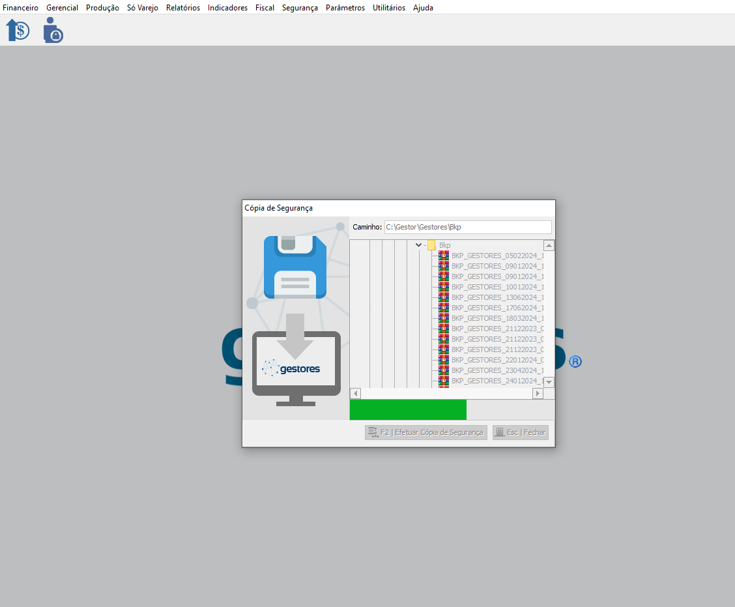Screen dimensions: 735x607
Task: Click the user with padlock toolbar icon
Action: [x=53, y=30]
